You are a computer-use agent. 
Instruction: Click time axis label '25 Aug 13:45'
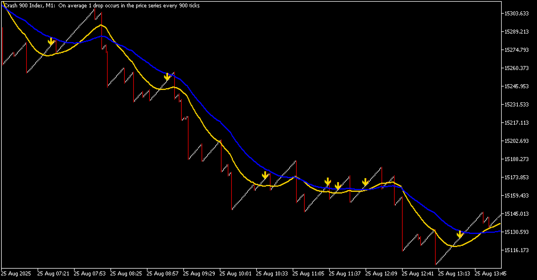490,274
